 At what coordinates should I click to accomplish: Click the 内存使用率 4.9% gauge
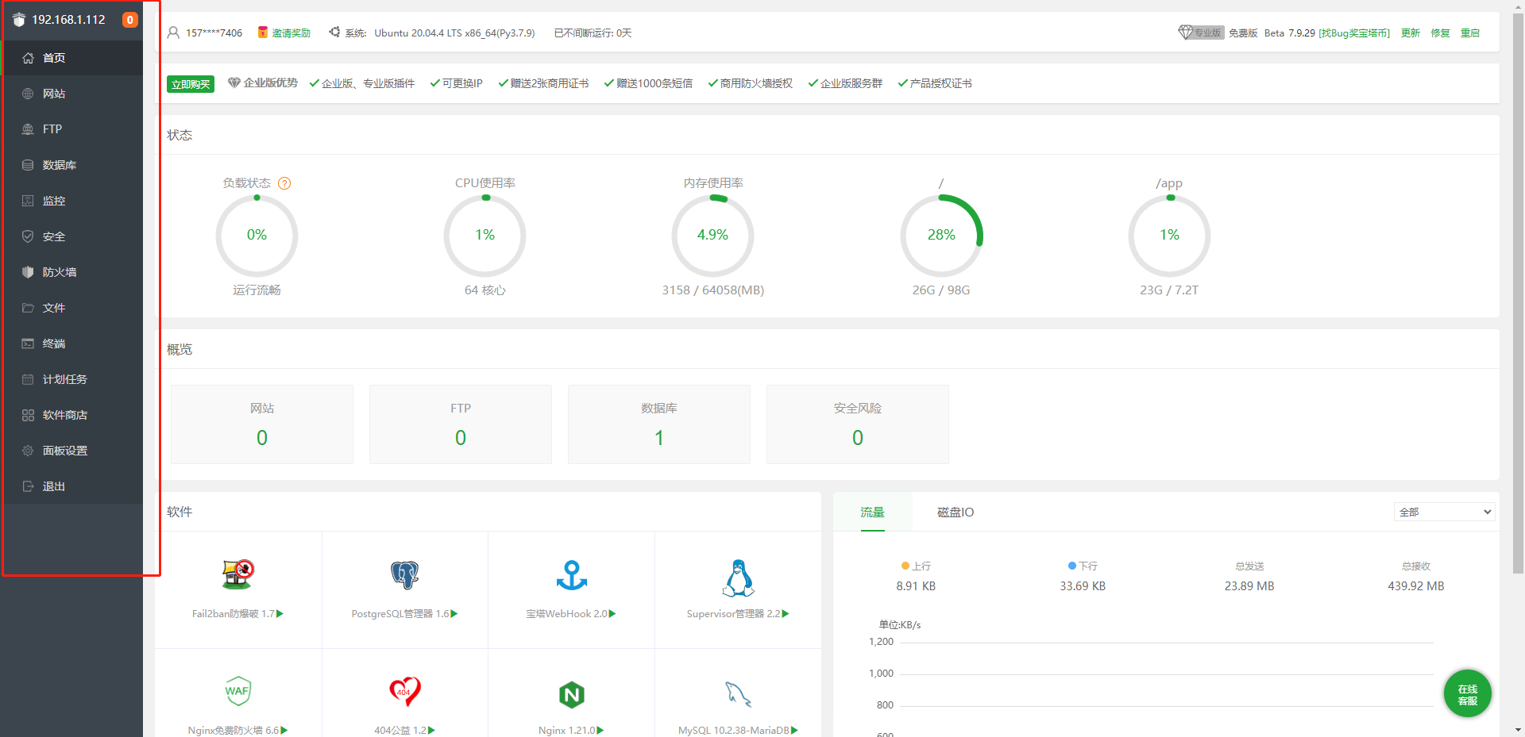tap(712, 236)
